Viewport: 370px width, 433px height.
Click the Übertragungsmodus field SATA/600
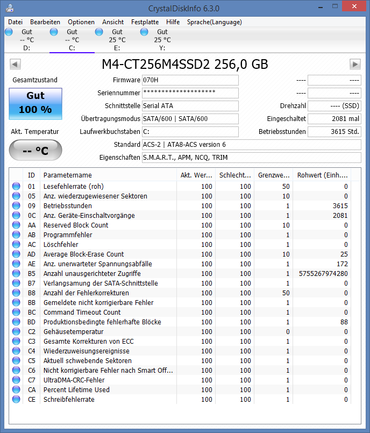pyautogui.click(x=190, y=119)
